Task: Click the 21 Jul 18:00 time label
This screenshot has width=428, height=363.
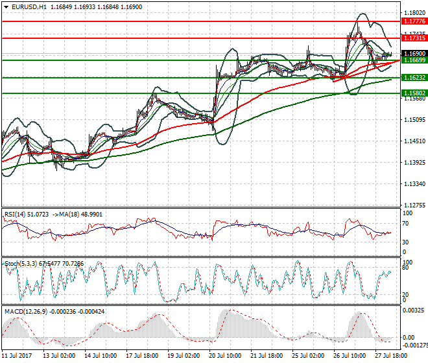Action: point(267,356)
